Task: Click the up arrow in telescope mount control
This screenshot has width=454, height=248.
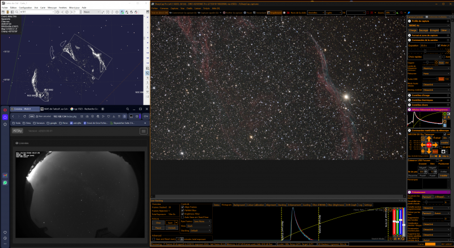Action: (x=429, y=139)
